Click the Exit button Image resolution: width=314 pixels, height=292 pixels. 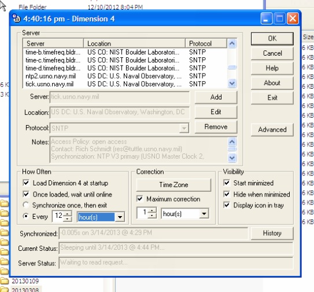point(272,98)
